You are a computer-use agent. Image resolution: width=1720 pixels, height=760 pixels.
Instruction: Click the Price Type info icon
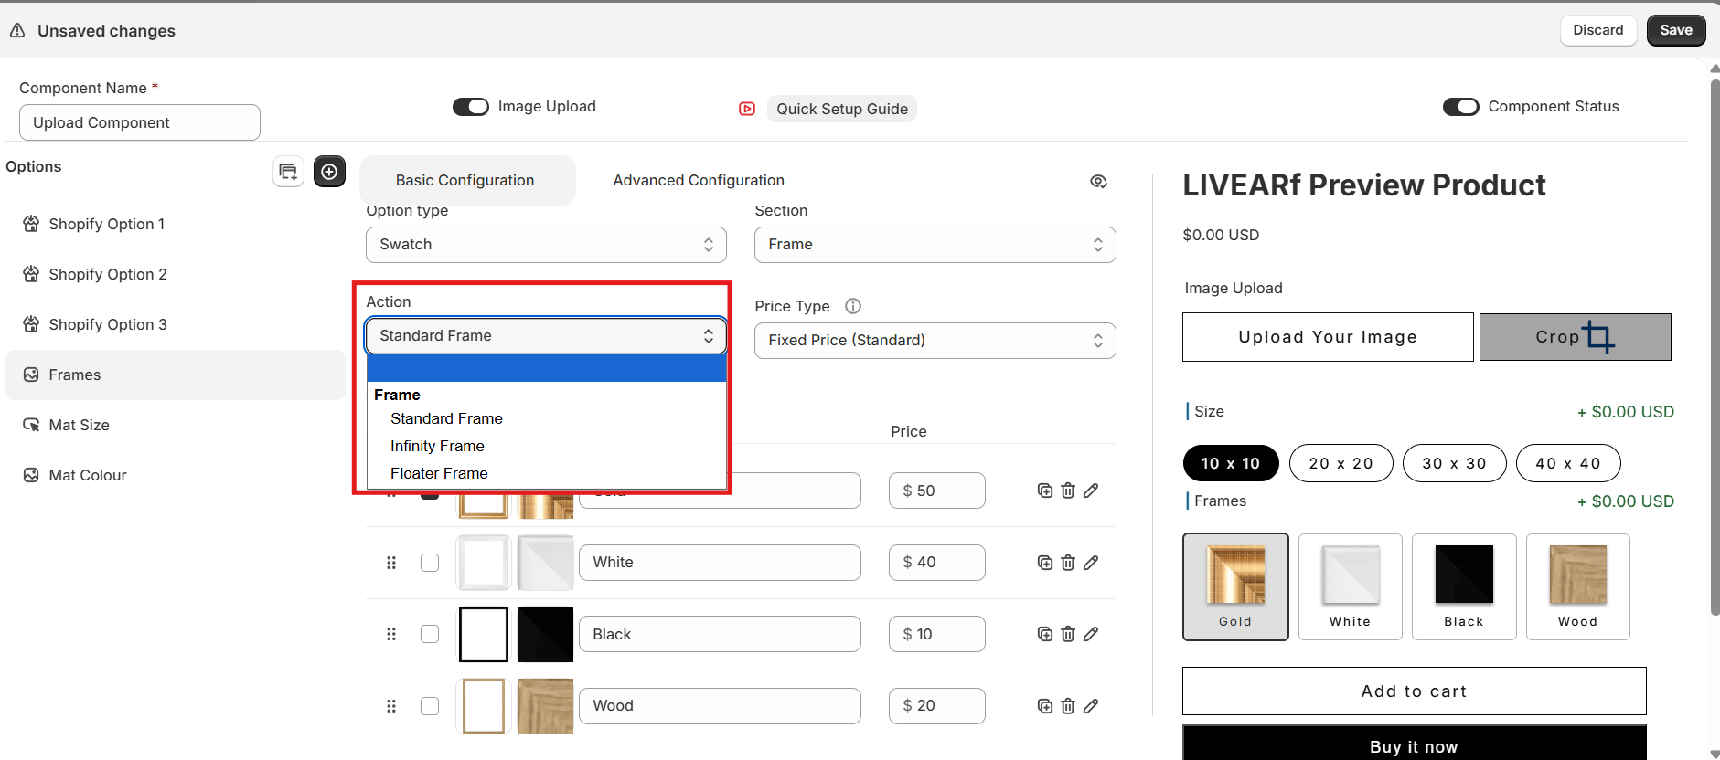point(853,306)
